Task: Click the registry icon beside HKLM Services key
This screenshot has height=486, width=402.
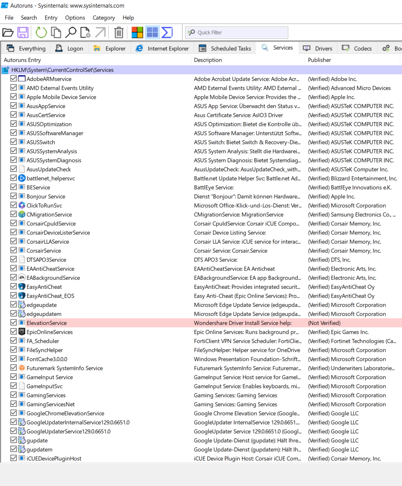Action: pos(5,70)
